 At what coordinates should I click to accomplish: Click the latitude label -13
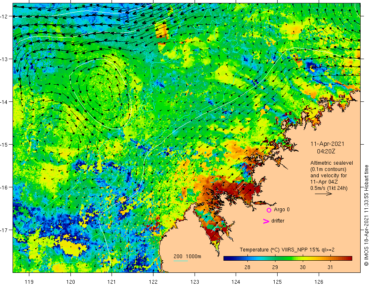pos(5,59)
